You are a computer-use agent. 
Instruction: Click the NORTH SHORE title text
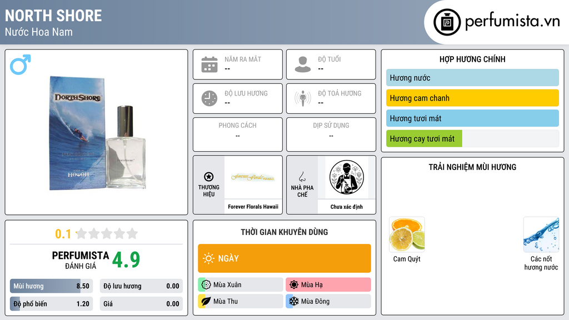click(53, 16)
